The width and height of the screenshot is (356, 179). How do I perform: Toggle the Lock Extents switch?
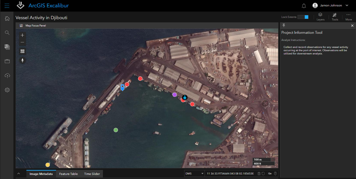pyautogui.click(x=303, y=17)
